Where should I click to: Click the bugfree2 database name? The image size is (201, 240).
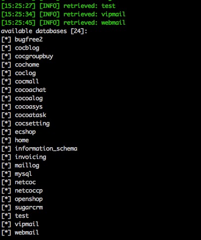click(29, 40)
